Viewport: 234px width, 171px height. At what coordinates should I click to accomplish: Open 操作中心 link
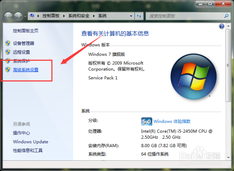22,133
